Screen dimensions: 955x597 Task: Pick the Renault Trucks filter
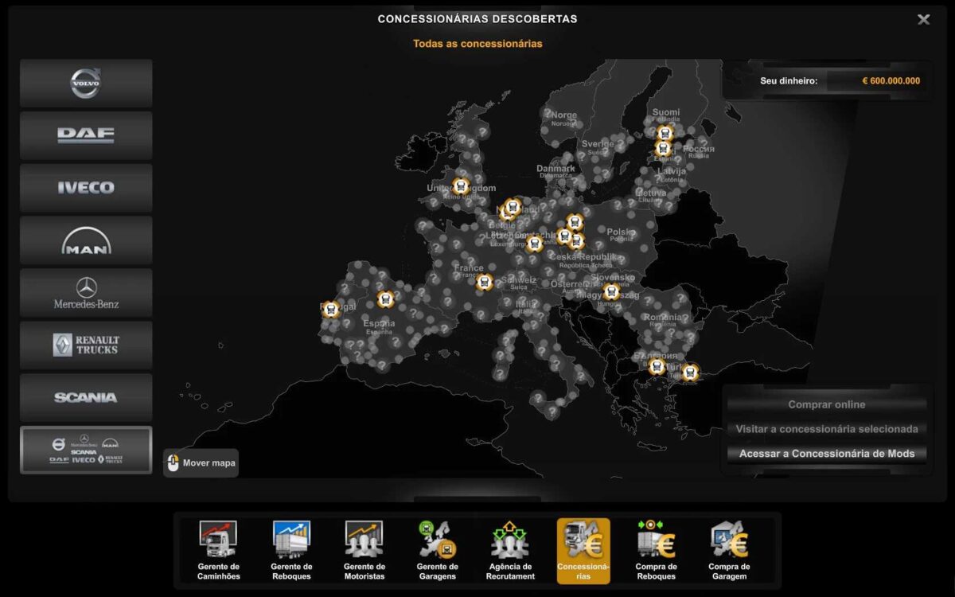pos(86,345)
